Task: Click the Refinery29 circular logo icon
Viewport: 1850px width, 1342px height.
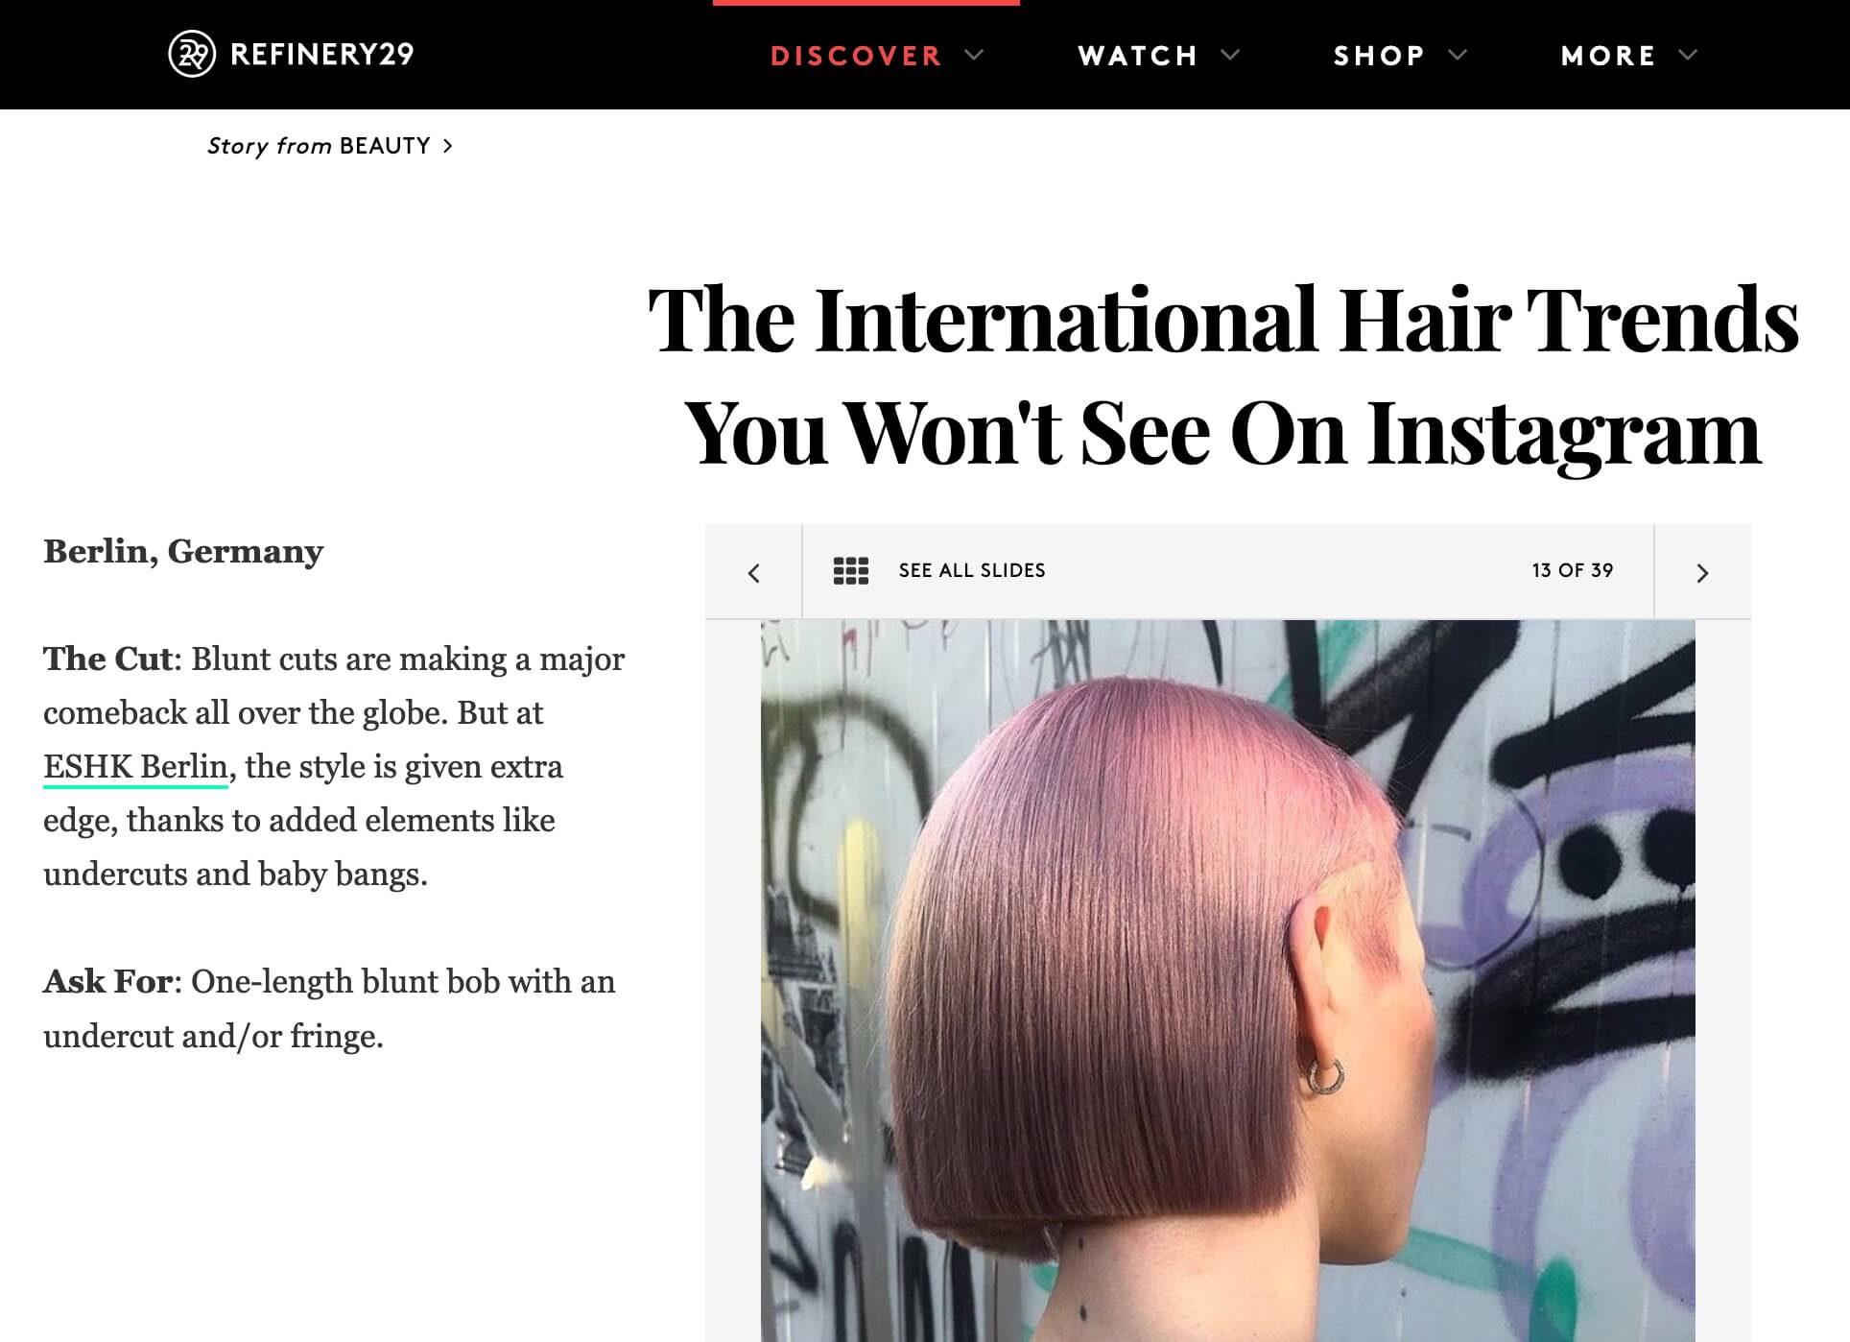Action: (x=192, y=54)
